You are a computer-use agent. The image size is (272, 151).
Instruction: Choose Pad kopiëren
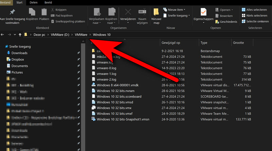[62, 16]
